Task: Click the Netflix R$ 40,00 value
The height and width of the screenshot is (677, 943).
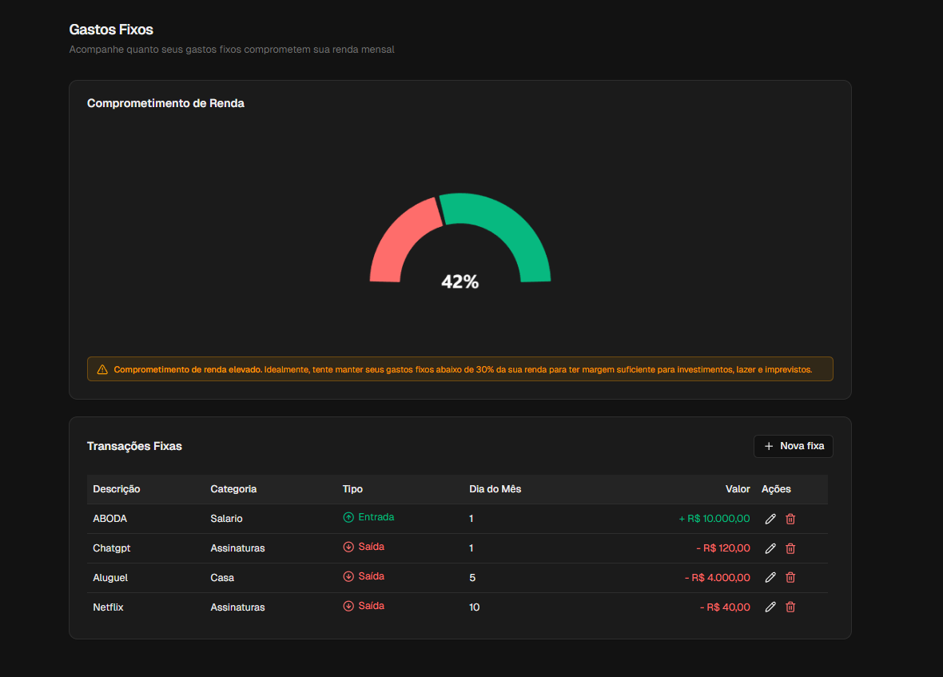Action: click(725, 607)
